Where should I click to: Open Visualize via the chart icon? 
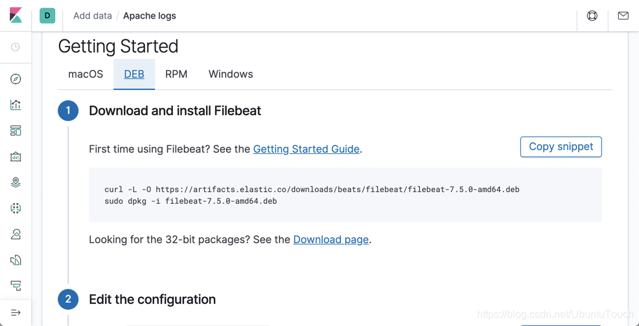click(16, 105)
